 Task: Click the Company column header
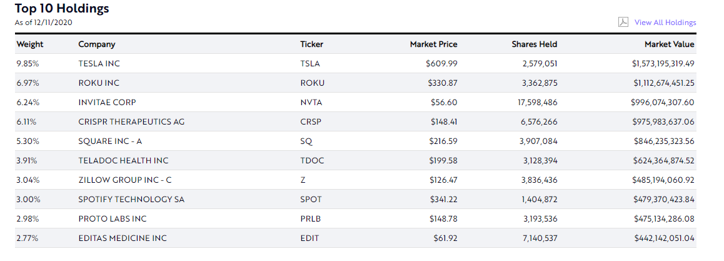(97, 44)
